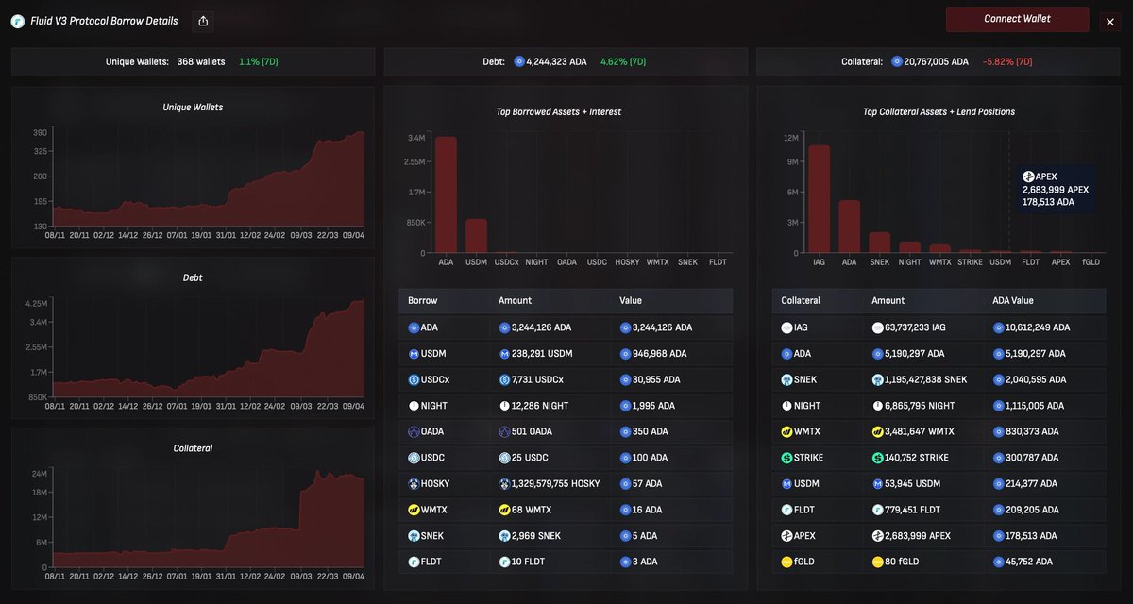Click the USDM bar in borrowed assets chart
1133x604 pixels.
[476, 236]
